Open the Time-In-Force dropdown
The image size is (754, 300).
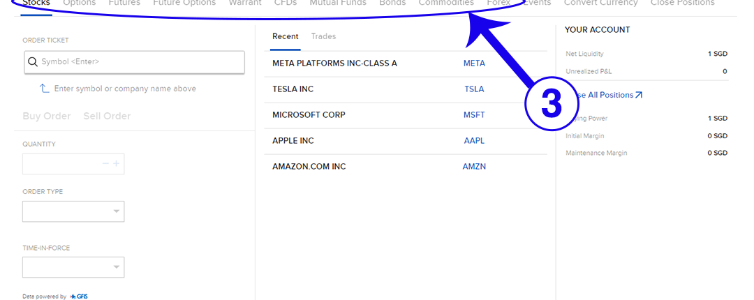(73, 267)
